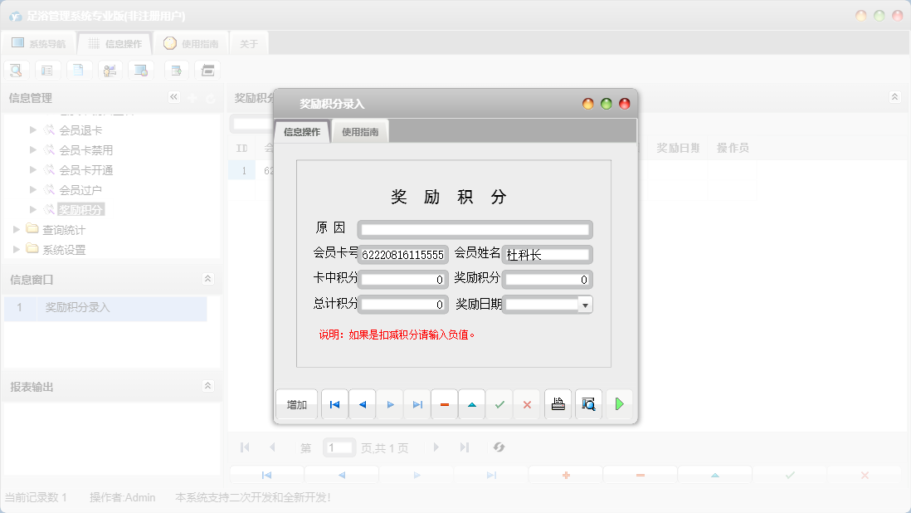The height and width of the screenshot is (513, 911).
Task: Click the blue triangle edit icon in the dialog
Action: [471, 404]
